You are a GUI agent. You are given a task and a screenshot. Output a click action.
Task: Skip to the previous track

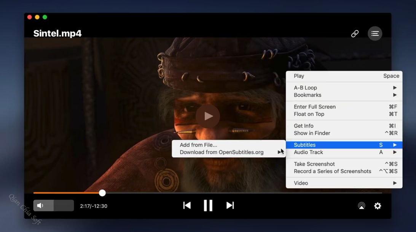(x=187, y=205)
